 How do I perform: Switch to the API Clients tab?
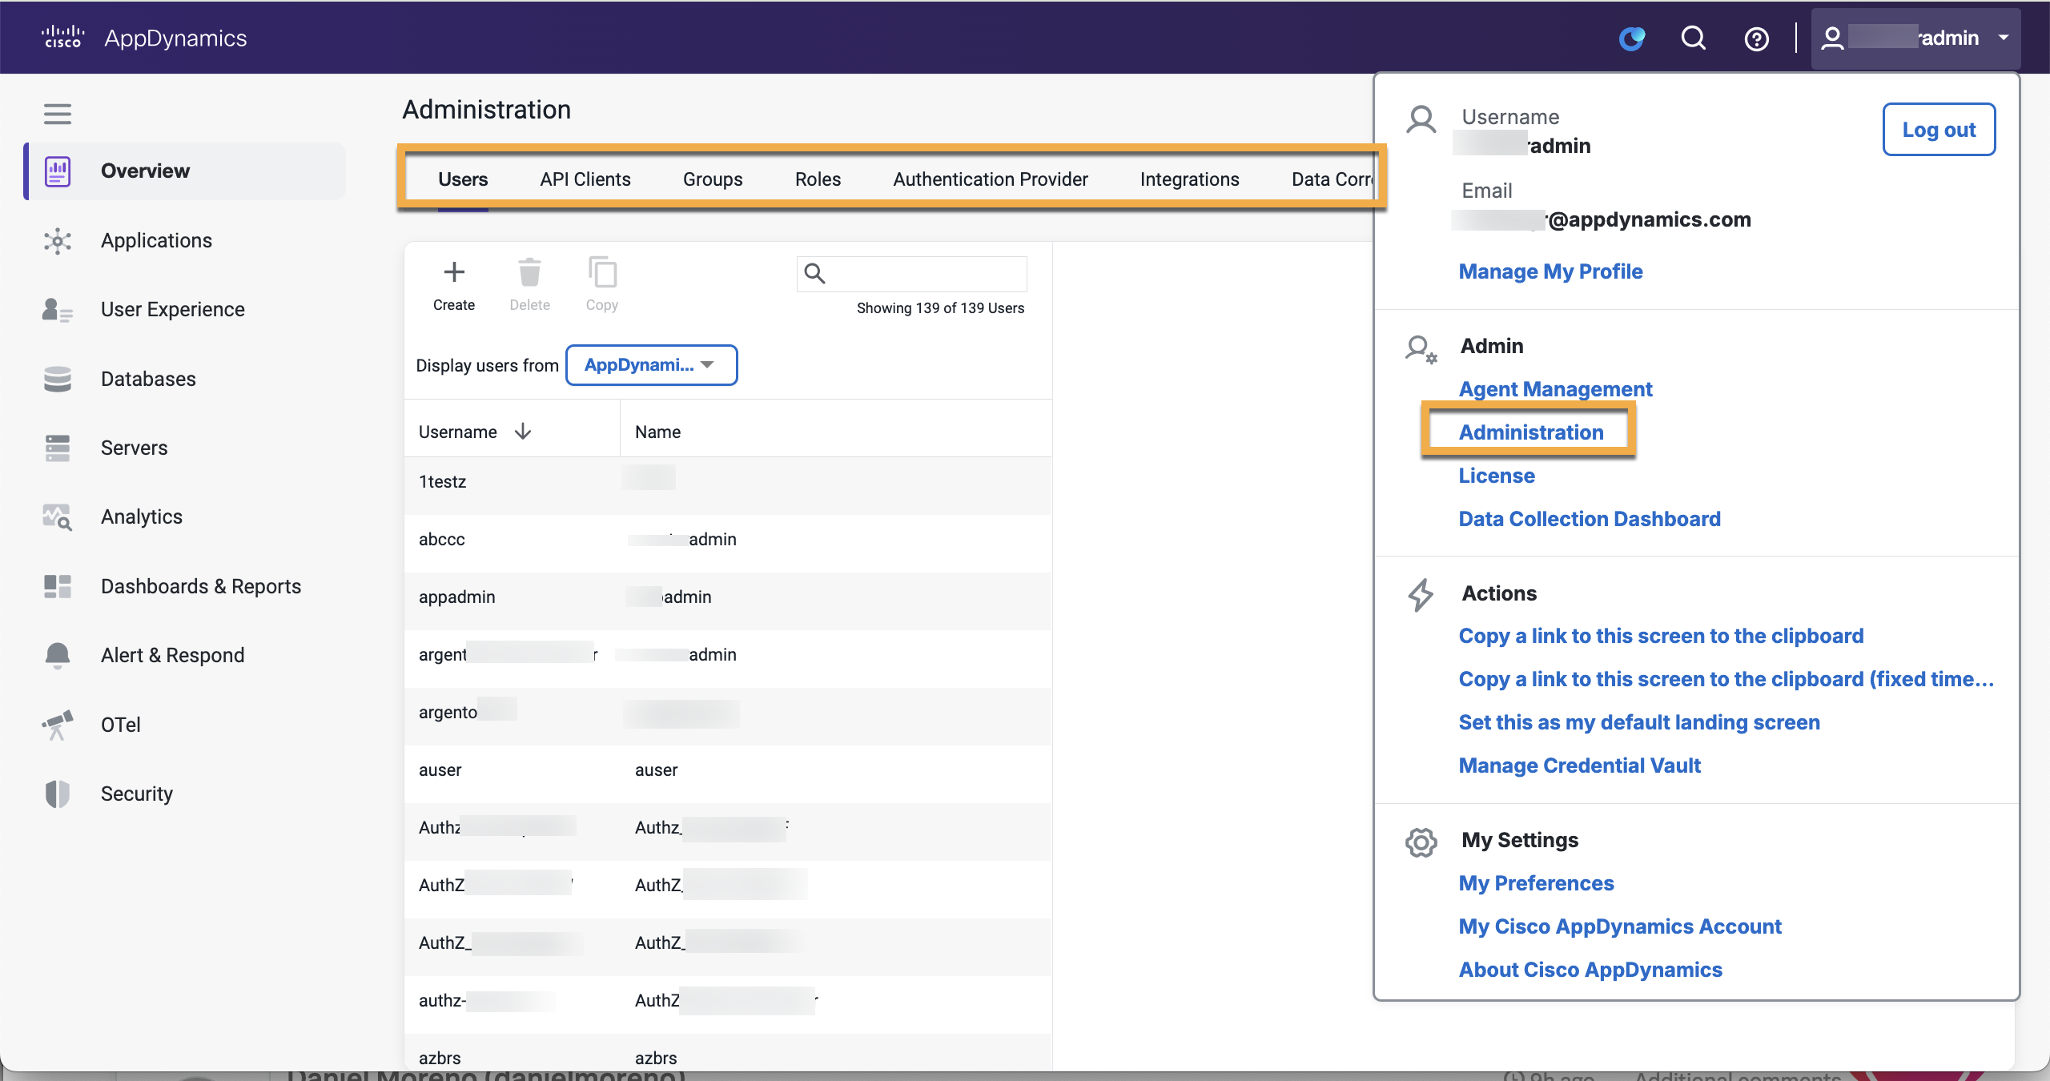[585, 179]
